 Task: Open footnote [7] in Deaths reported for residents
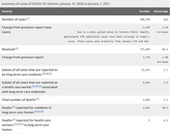point(14,107)
